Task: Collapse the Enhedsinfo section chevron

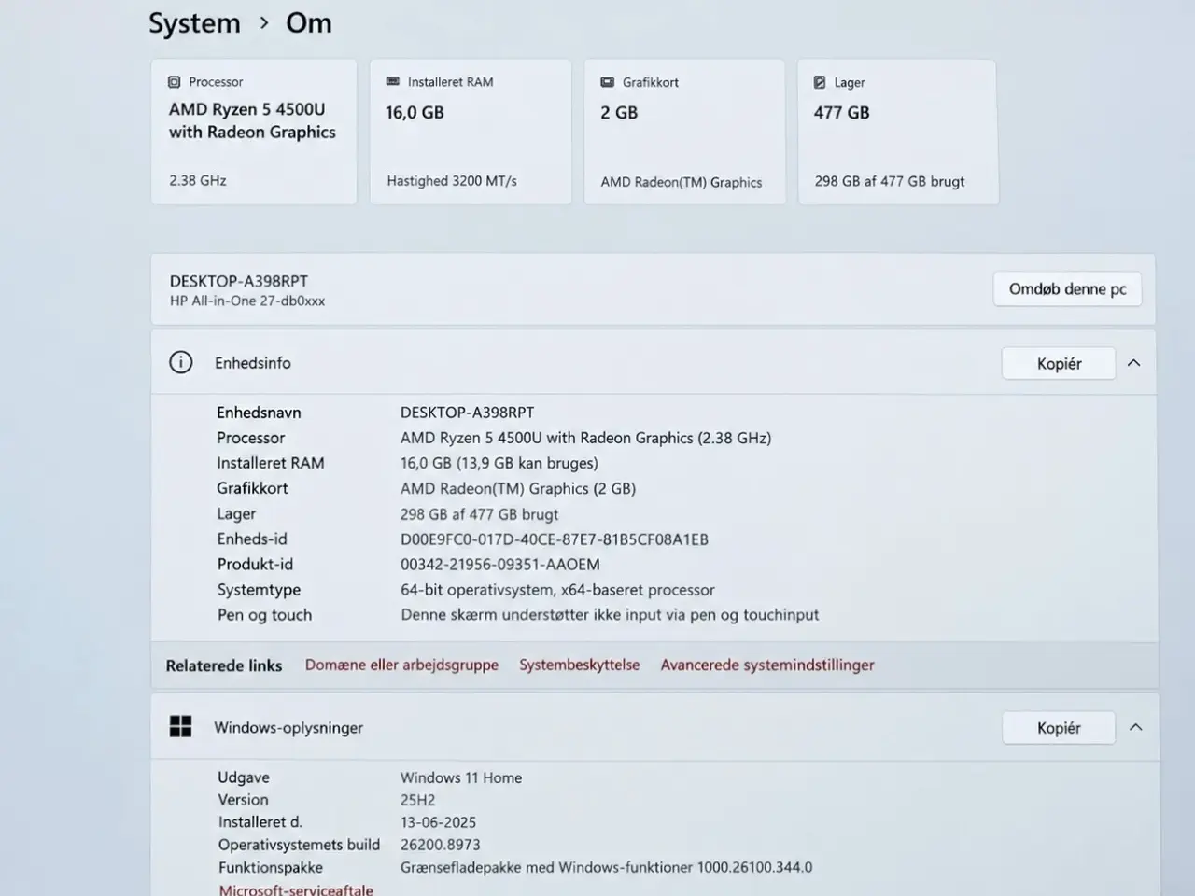Action: tap(1133, 363)
